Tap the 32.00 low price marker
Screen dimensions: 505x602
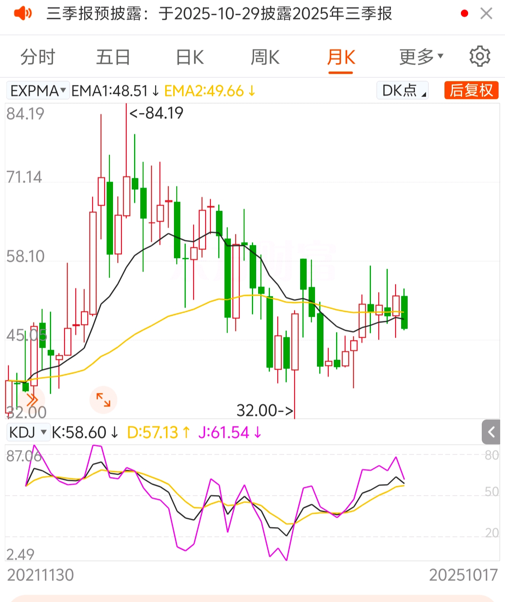(x=265, y=411)
